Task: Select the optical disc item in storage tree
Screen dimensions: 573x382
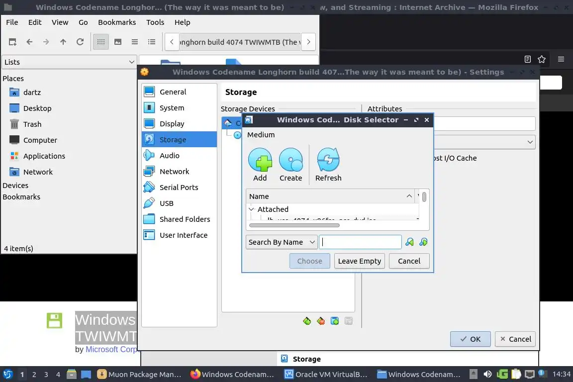Action: click(237, 135)
